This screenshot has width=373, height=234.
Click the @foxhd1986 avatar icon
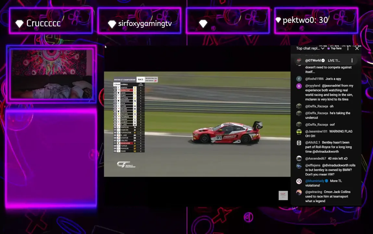[299, 79]
